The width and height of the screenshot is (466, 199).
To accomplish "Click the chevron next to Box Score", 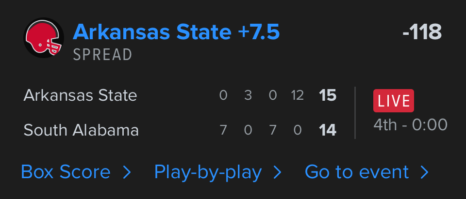I will pos(127,172).
